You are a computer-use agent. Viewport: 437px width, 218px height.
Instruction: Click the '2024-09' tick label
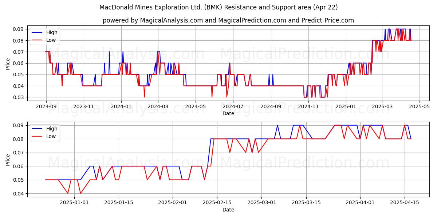tap(271, 106)
